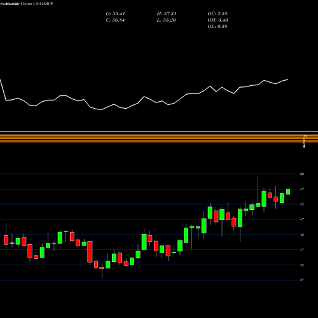The width and height of the screenshot is (318, 318).
Task: Click the 27 price axis label
Action: pyautogui.click(x=302, y=280)
